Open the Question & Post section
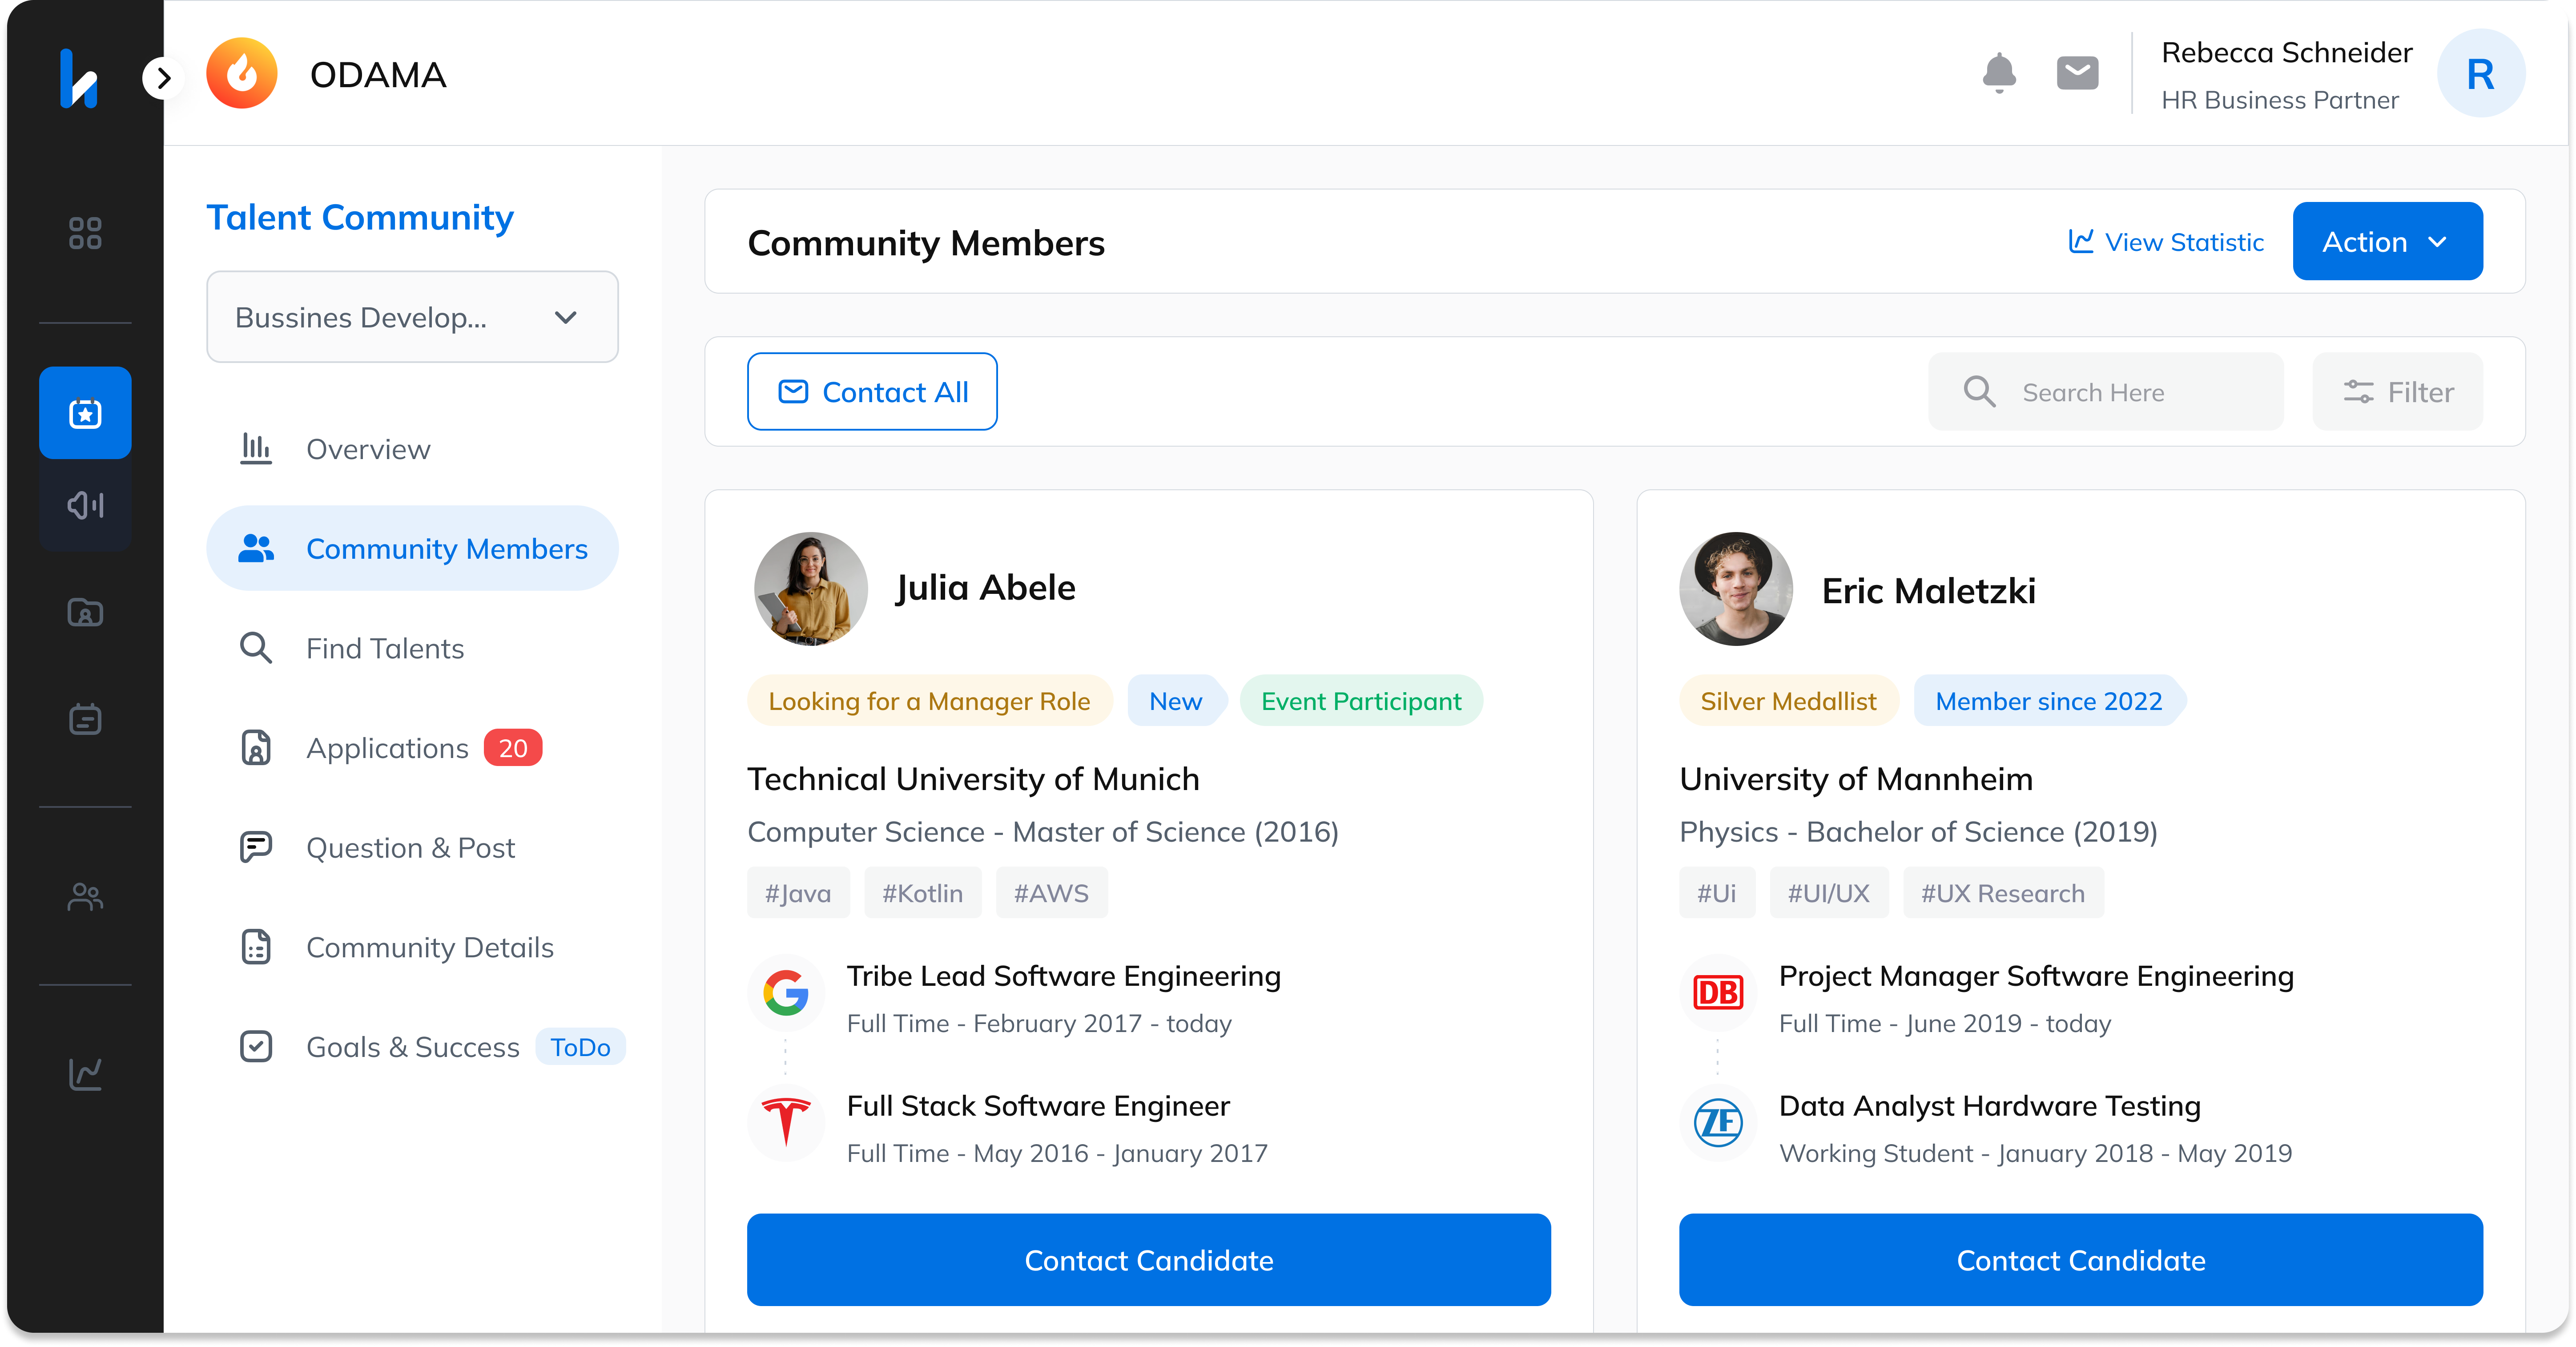The height and width of the screenshot is (1347, 2576). pos(410,847)
